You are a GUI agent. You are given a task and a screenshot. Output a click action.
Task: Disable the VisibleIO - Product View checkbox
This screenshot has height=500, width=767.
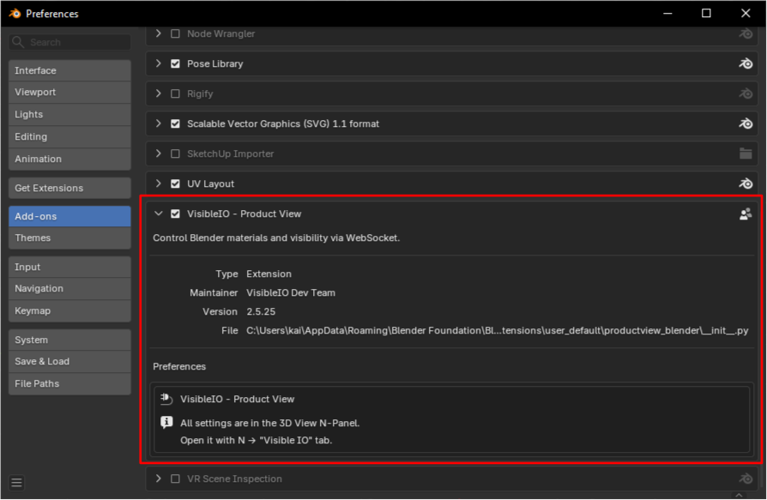coord(175,214)
